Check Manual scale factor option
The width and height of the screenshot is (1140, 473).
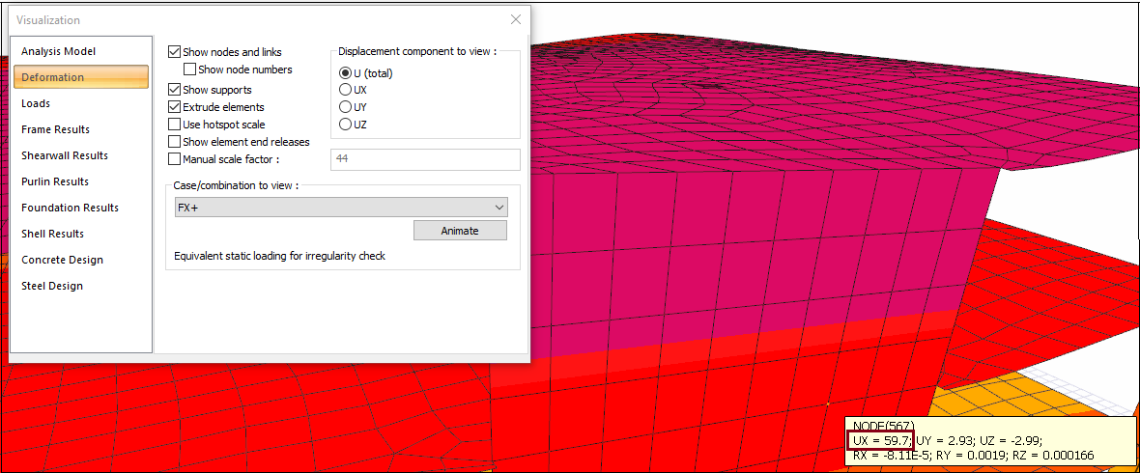click(175, 159)
